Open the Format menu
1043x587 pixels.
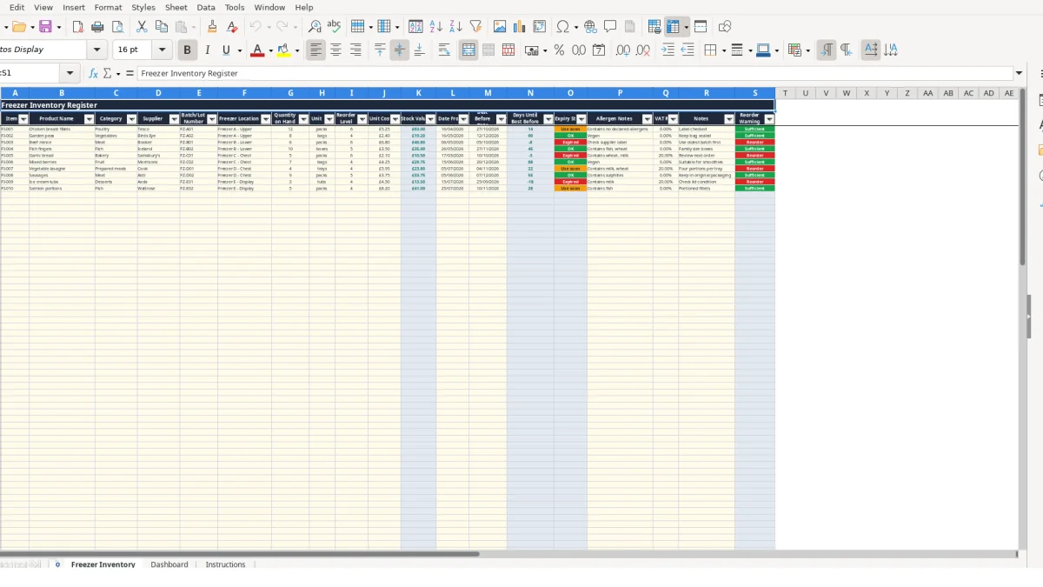[x=108, y=7]
